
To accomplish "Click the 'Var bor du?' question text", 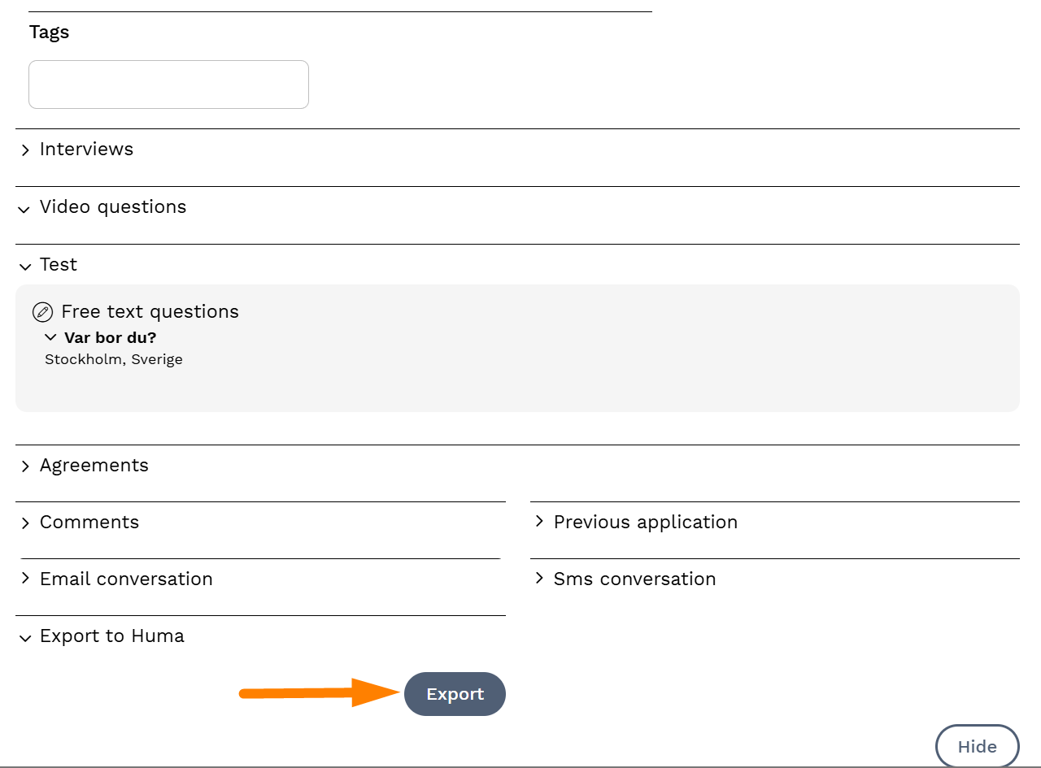I will click(x=110, y=337).
